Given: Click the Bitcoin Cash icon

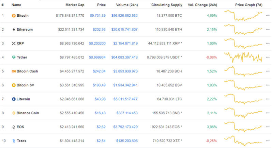Looking at the screenshot, I should [x=14, y=71].
